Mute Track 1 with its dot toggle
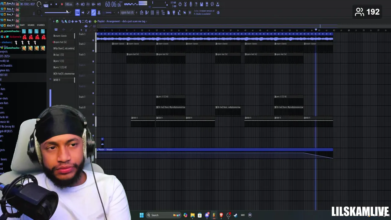Screen dimensions: 391x220 [x=93, y=40]
